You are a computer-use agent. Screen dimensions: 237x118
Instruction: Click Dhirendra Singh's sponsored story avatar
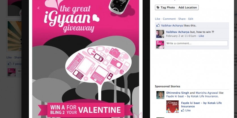pyautogui.click(x=160, y=95)
